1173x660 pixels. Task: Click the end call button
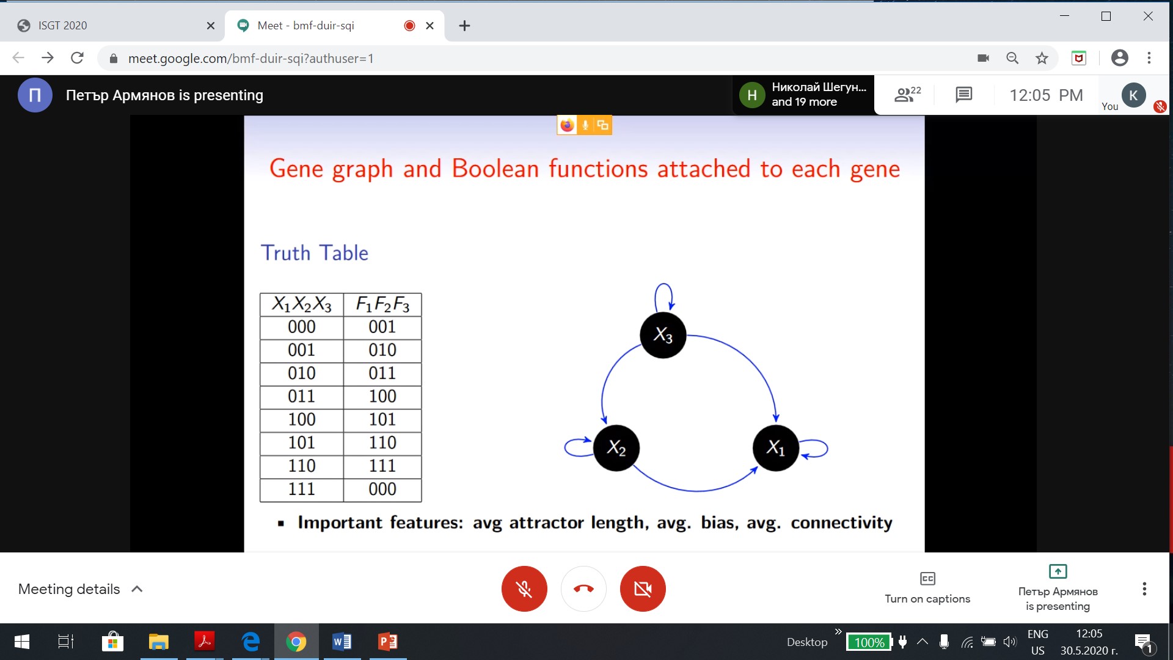583,588
